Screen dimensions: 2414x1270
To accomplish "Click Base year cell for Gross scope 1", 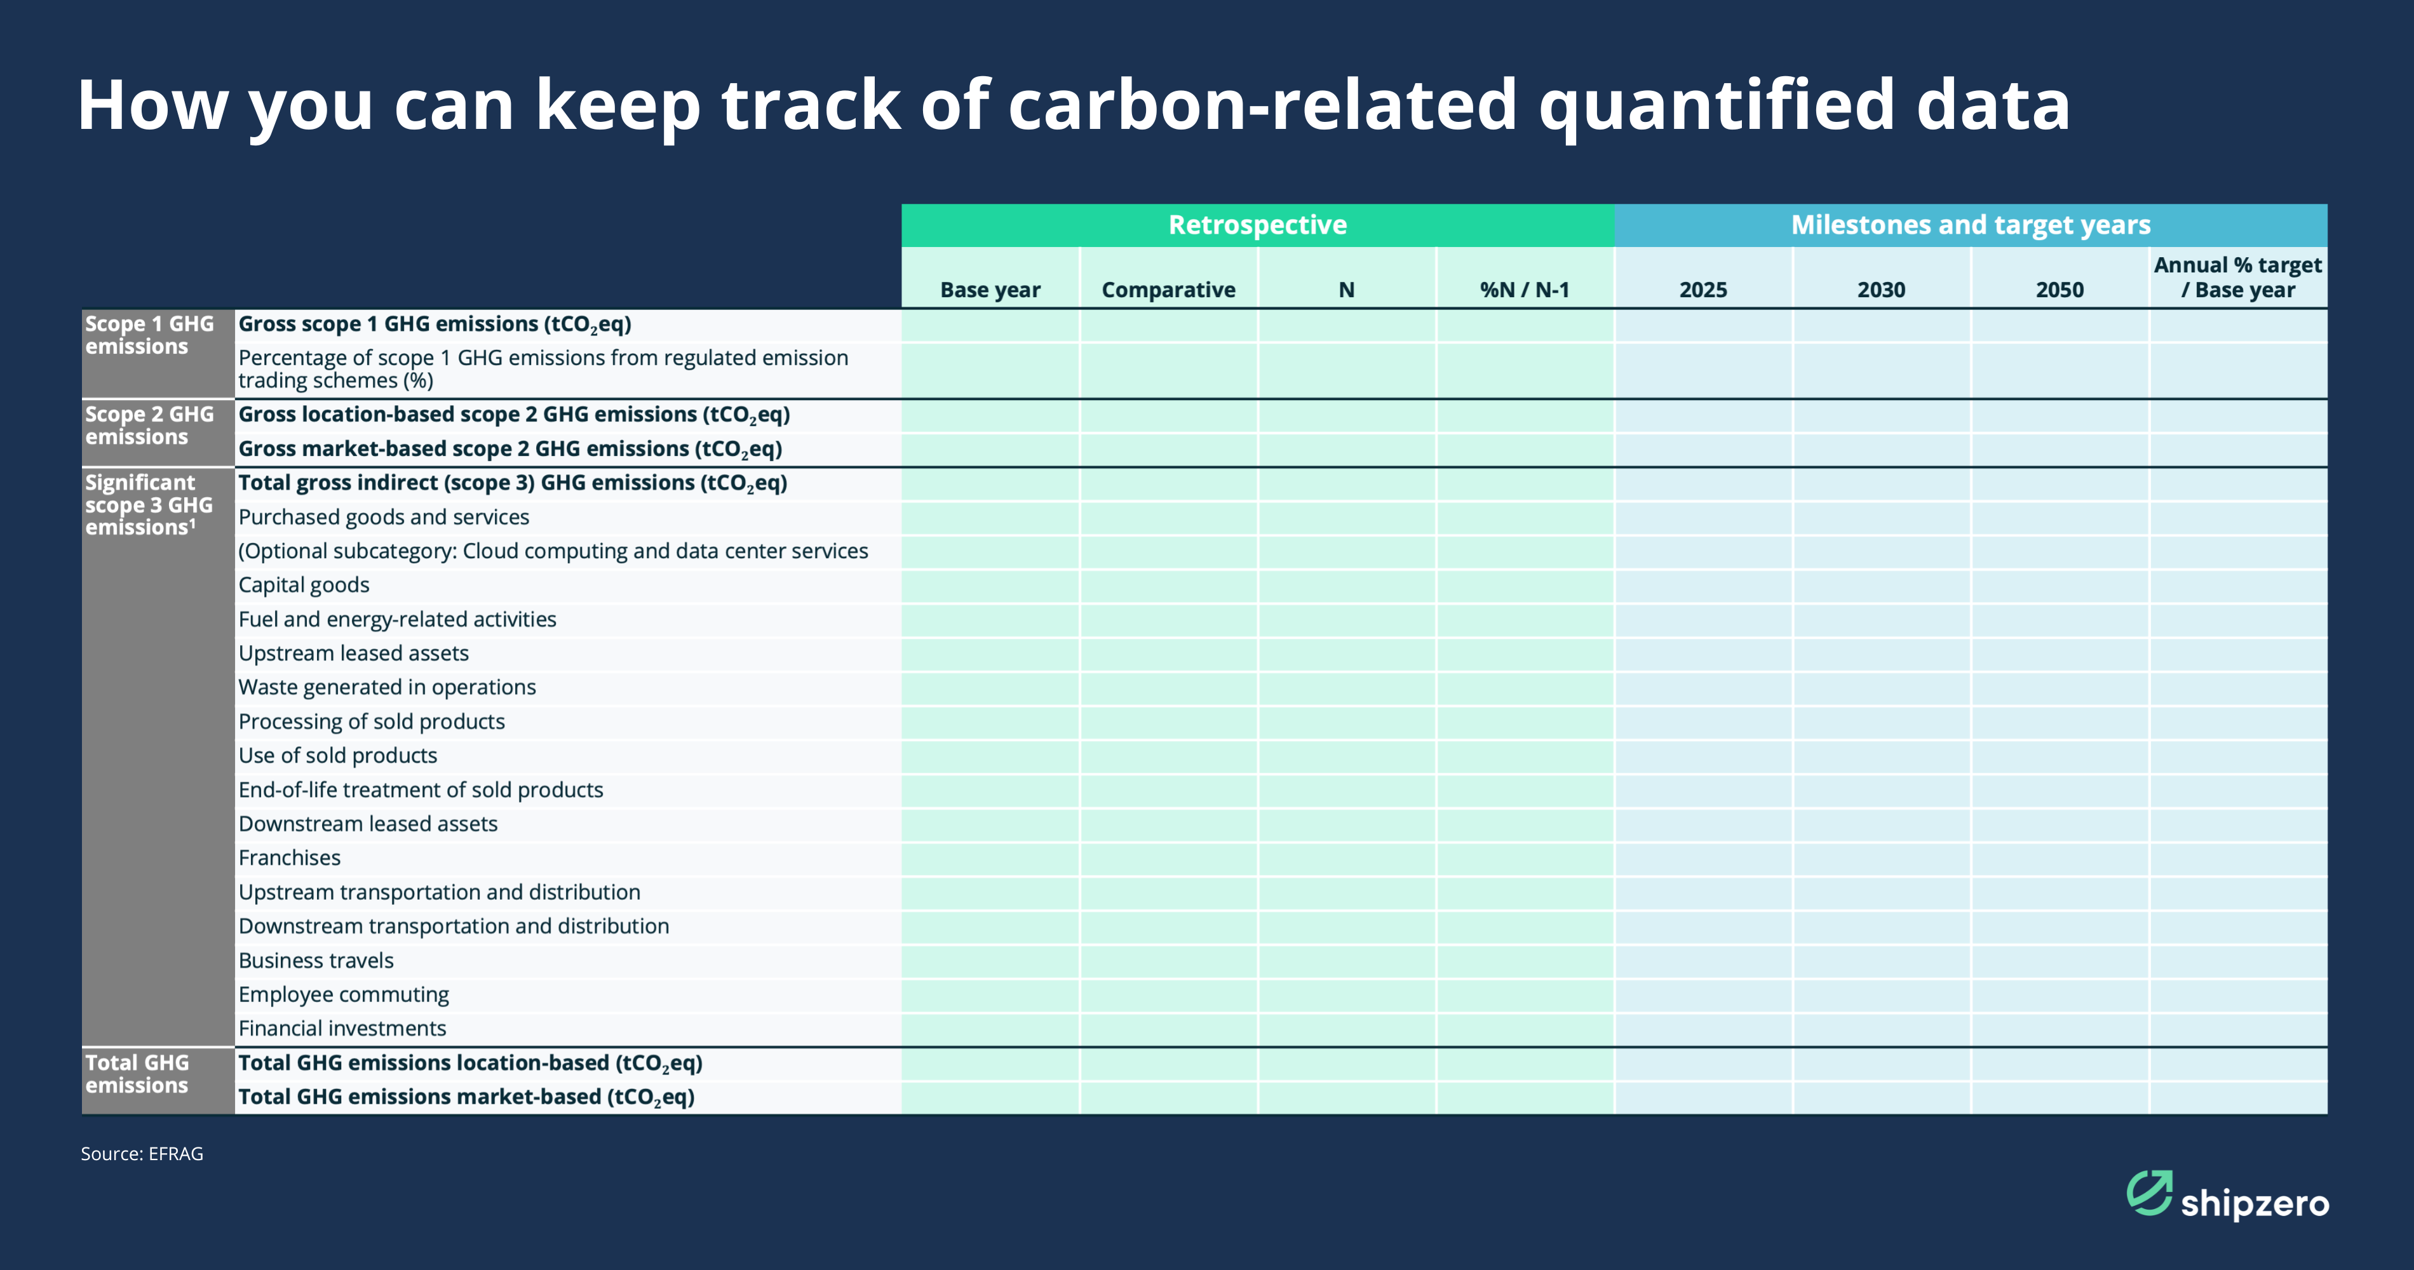I will tap(990, 325).
